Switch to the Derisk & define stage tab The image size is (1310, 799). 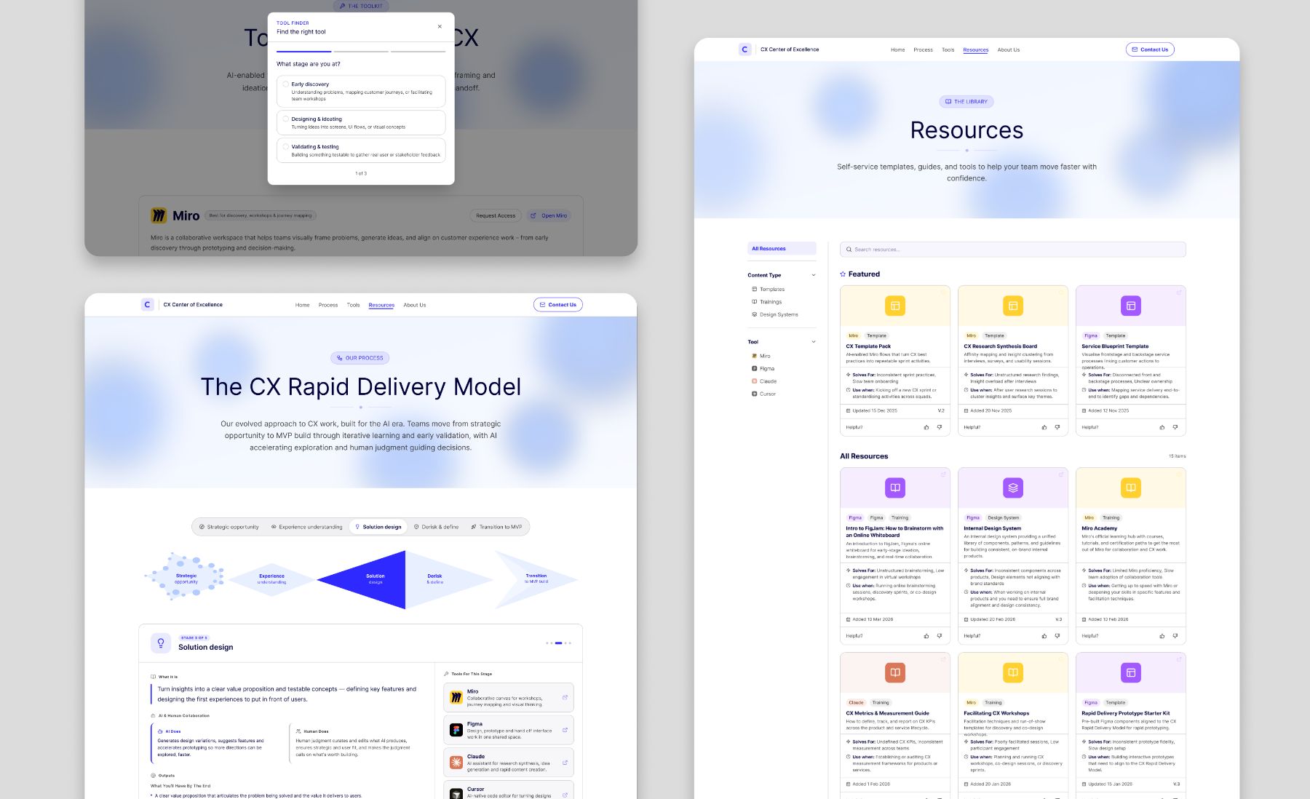click(x=436, y=527)
